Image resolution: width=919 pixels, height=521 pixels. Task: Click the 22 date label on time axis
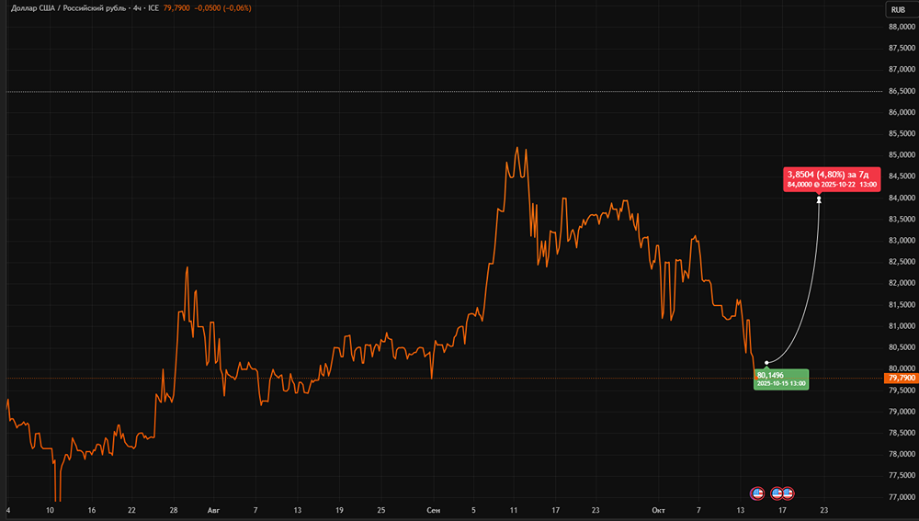pos(131,511)
